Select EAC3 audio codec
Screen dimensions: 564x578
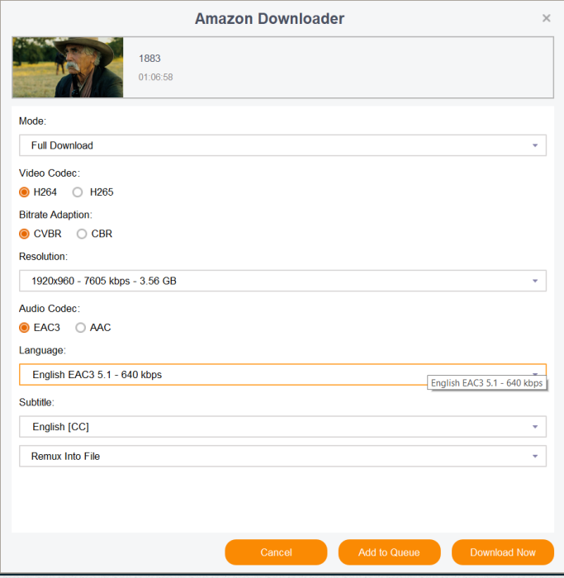point(25,328)
